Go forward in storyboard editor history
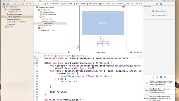179x101 pixels. pos(42,4)
